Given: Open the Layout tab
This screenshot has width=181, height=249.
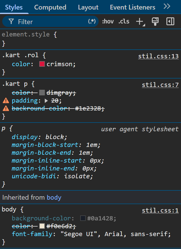Looking at the screenshot, I should coord(88,7).
